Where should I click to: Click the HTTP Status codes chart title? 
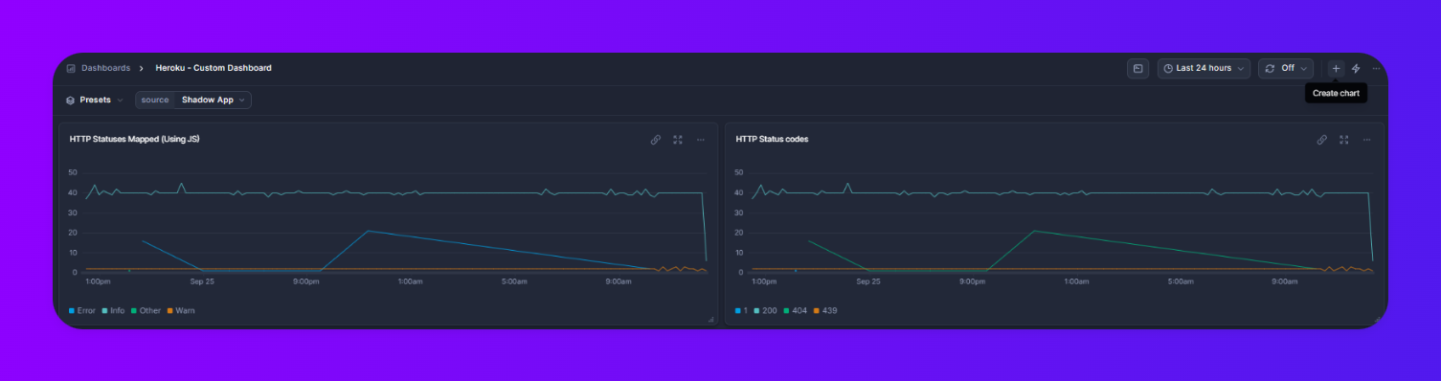click(772, 139)
